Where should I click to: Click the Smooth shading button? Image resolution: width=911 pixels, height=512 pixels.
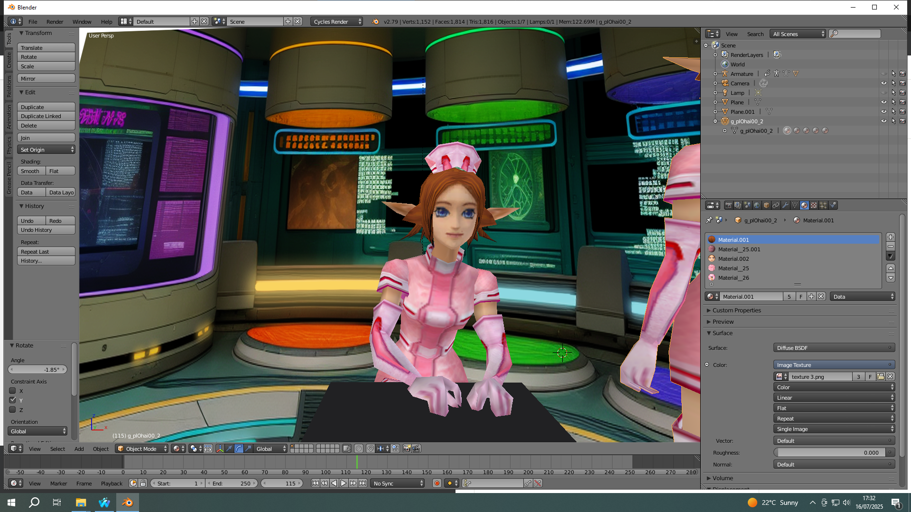tap(31, 171)
